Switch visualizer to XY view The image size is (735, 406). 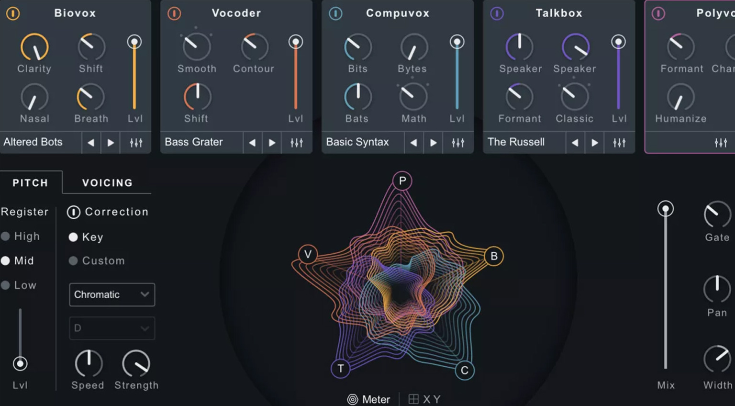point(424,399)
